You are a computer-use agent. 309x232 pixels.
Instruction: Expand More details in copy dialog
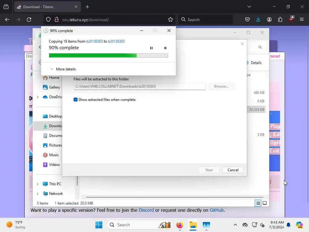(63, 69)
